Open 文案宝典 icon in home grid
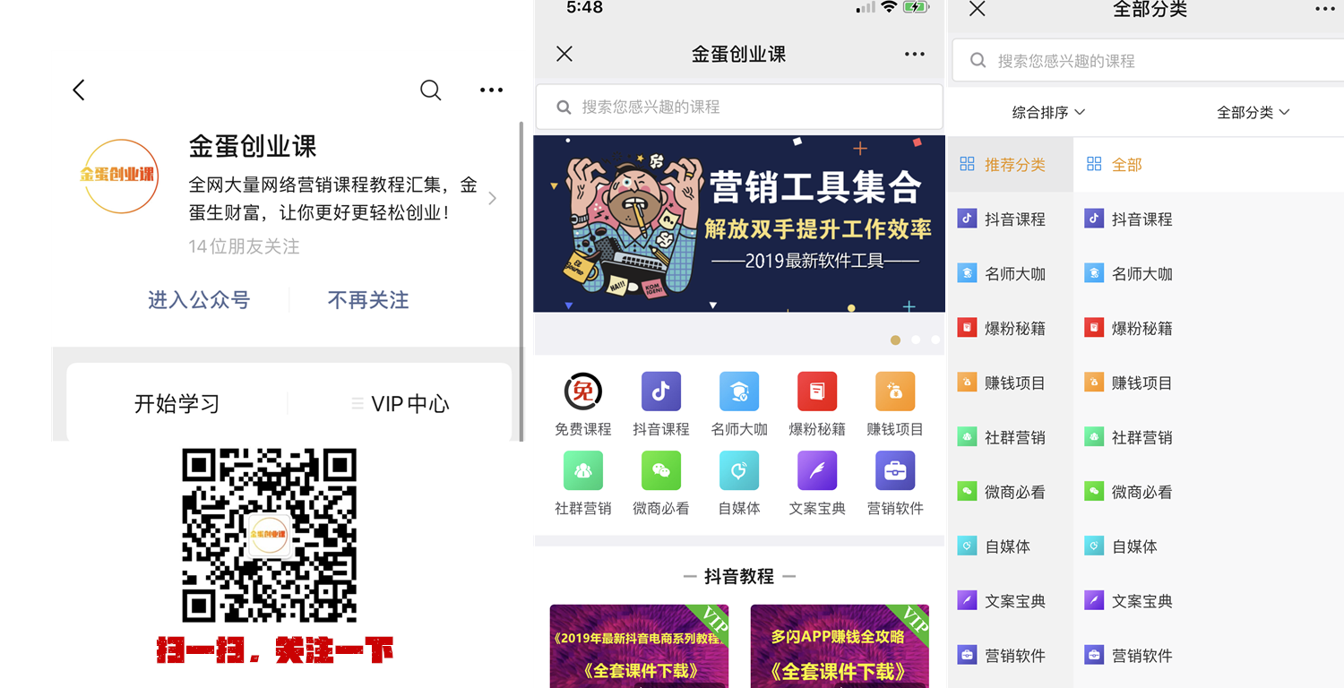The width and height of the screenshot is (1344, 688). click(x=817, y=483)
